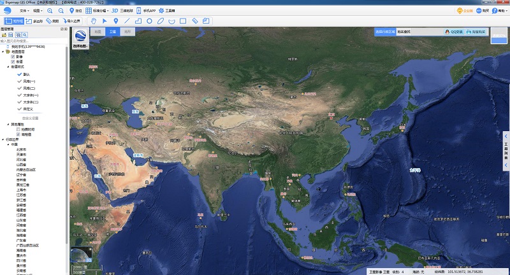Click the mini globe overview thumbnail
The image size is (510, 275).
click(82, 255)
